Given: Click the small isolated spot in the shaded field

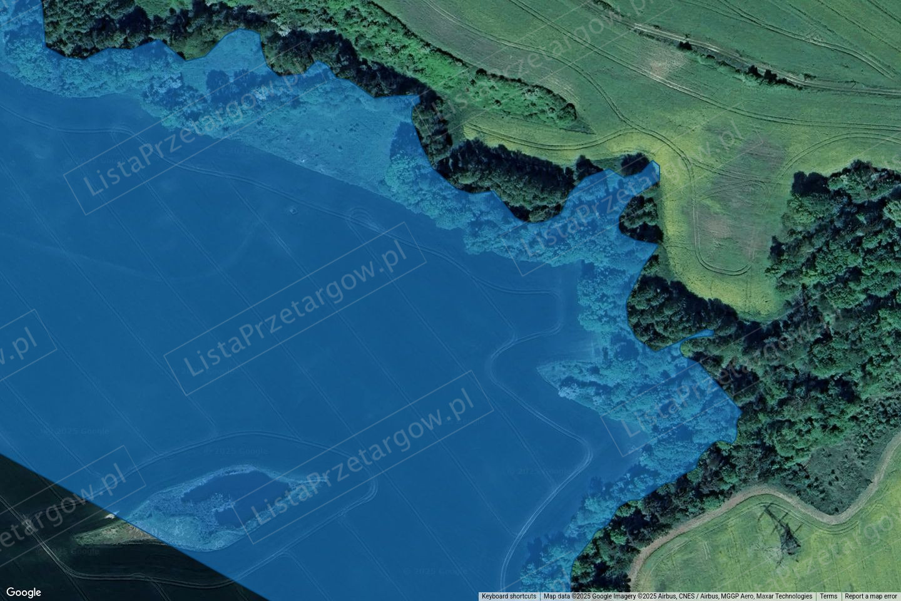Looking at the screenshot, I should (292, 211).
